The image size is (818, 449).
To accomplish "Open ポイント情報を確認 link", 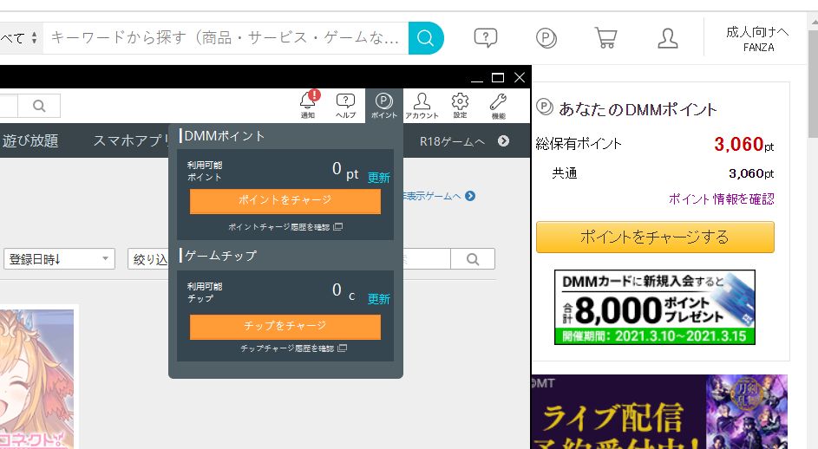I will click(722, 198).
